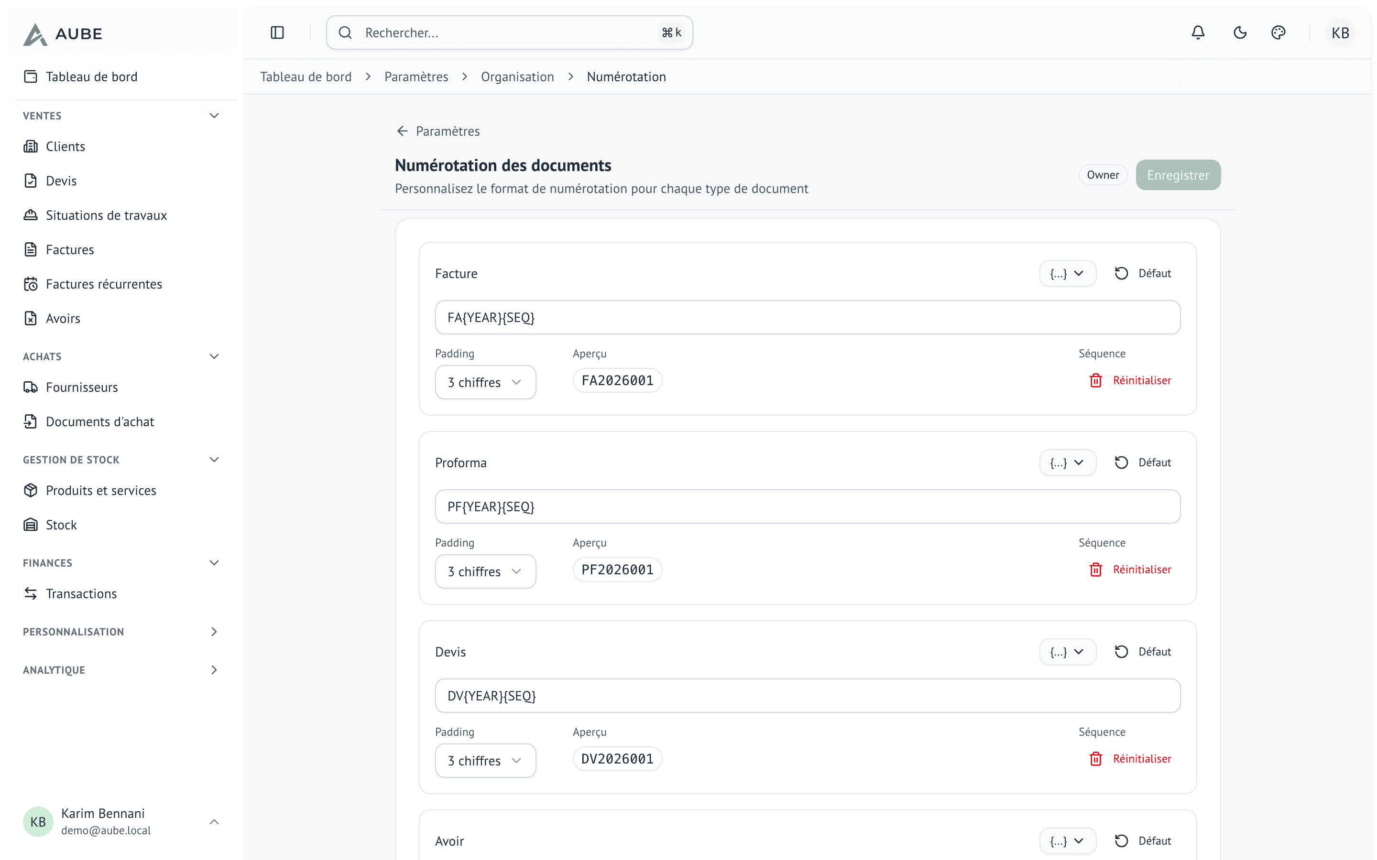This screenshot has width=1377, height=860.
Task: Click the Avoirs sidebar icon
Action: (31, 319)
